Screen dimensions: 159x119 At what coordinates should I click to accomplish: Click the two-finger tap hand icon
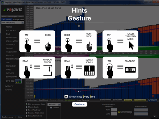click(x=110, y=45)
